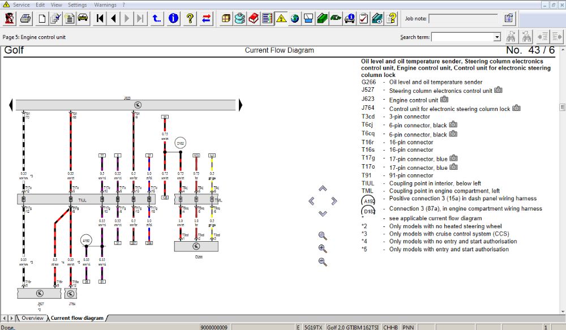Pan diagram up with the up chevron
Viewport: 566px width, 330px height.
(x=323, y=188)
